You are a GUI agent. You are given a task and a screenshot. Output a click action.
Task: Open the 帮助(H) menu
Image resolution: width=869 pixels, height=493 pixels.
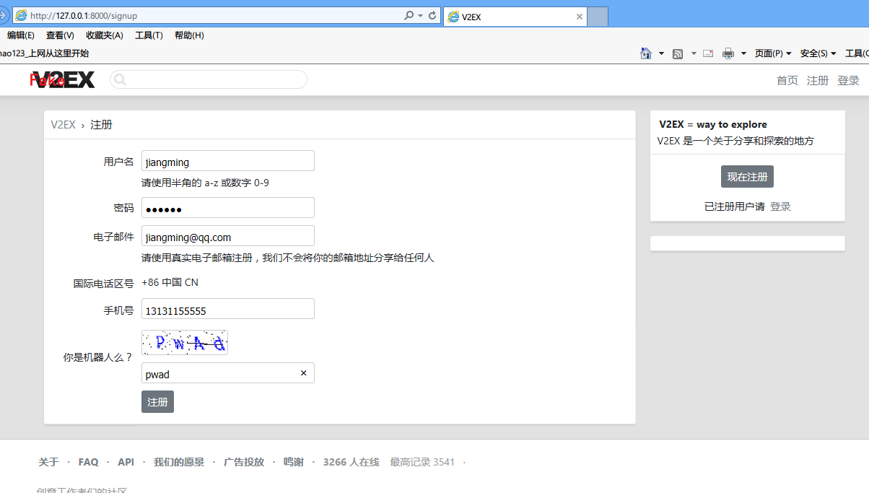(189, 35)
